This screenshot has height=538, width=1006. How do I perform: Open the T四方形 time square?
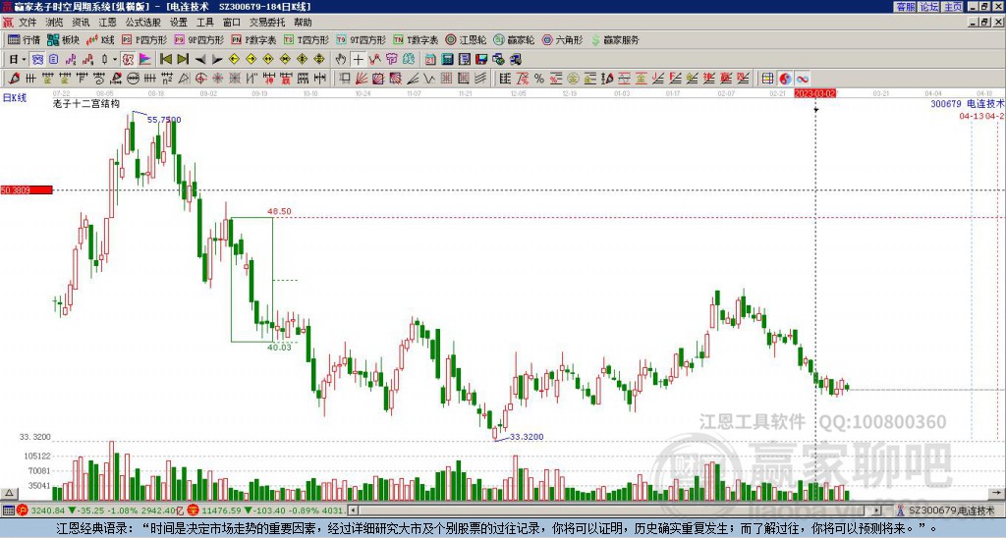307,39
